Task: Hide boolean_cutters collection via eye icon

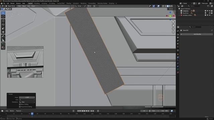Action: pyautogui.click(x=210, y=15)
